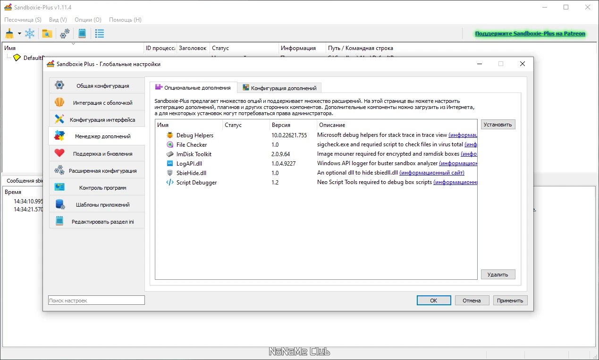Select Конфигурация интерфейса section
This screenshot has height=360, width=599.
(97, 120)
